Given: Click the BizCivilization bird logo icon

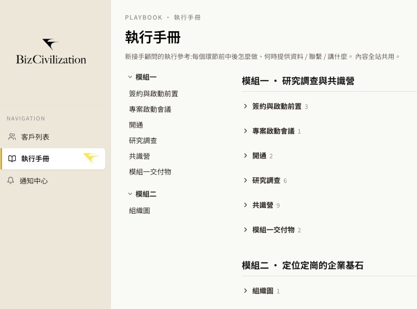Looking at the screenshot, I should pos(50,44).
